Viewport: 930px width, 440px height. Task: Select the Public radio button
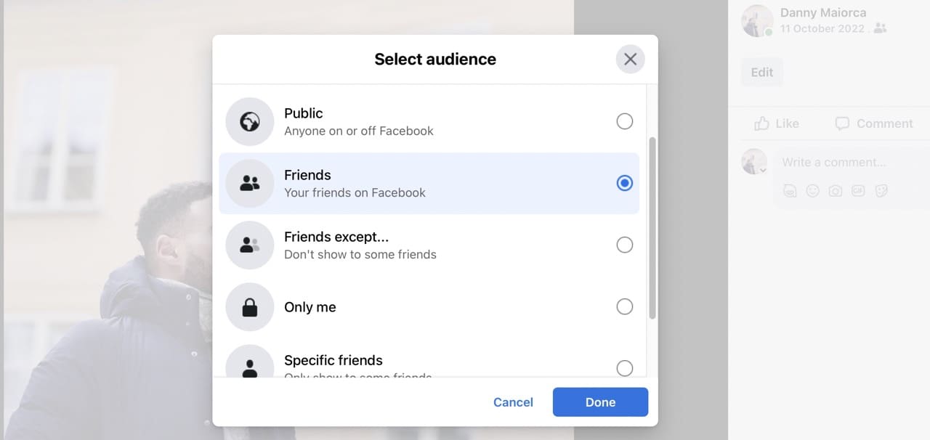[x=625, y=121]
